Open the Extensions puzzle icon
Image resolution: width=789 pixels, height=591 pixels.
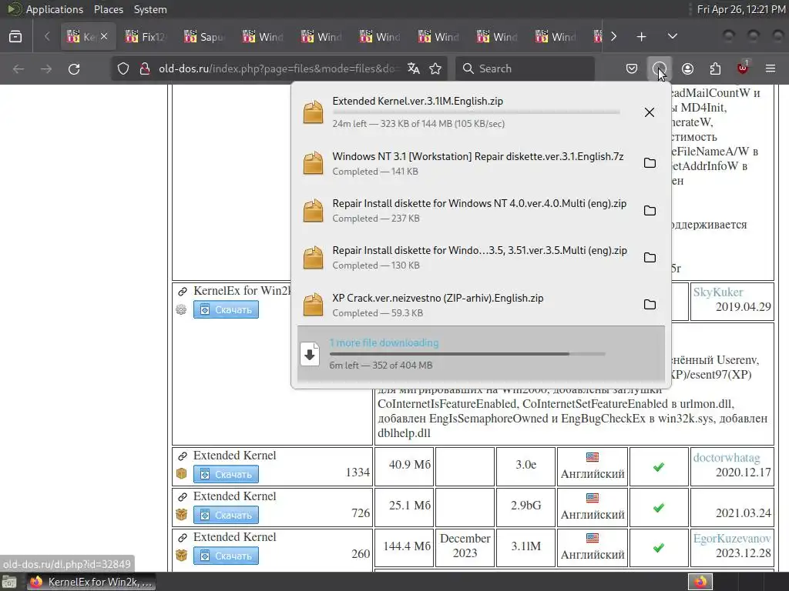coord(715,68)
